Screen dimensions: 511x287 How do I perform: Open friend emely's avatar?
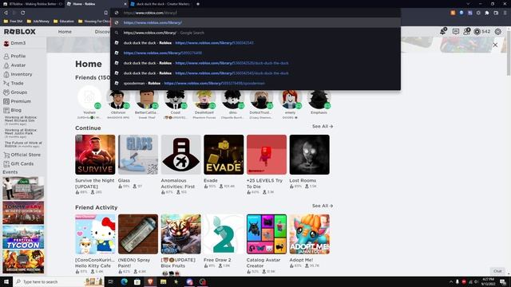click(290, 99)
